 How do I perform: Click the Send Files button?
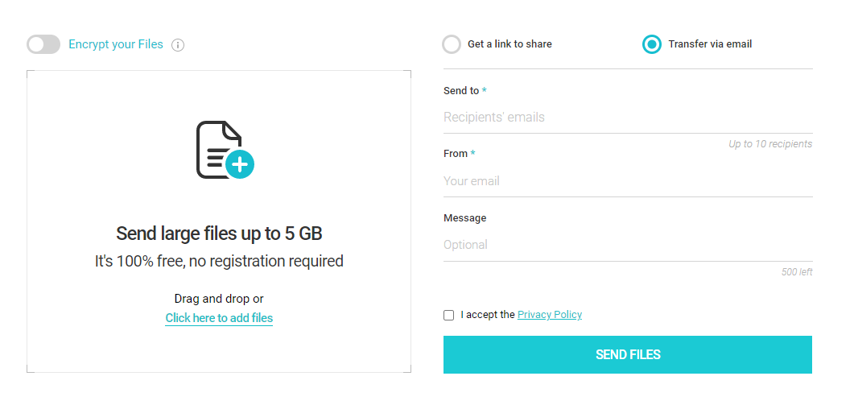(x=628, y=354)
